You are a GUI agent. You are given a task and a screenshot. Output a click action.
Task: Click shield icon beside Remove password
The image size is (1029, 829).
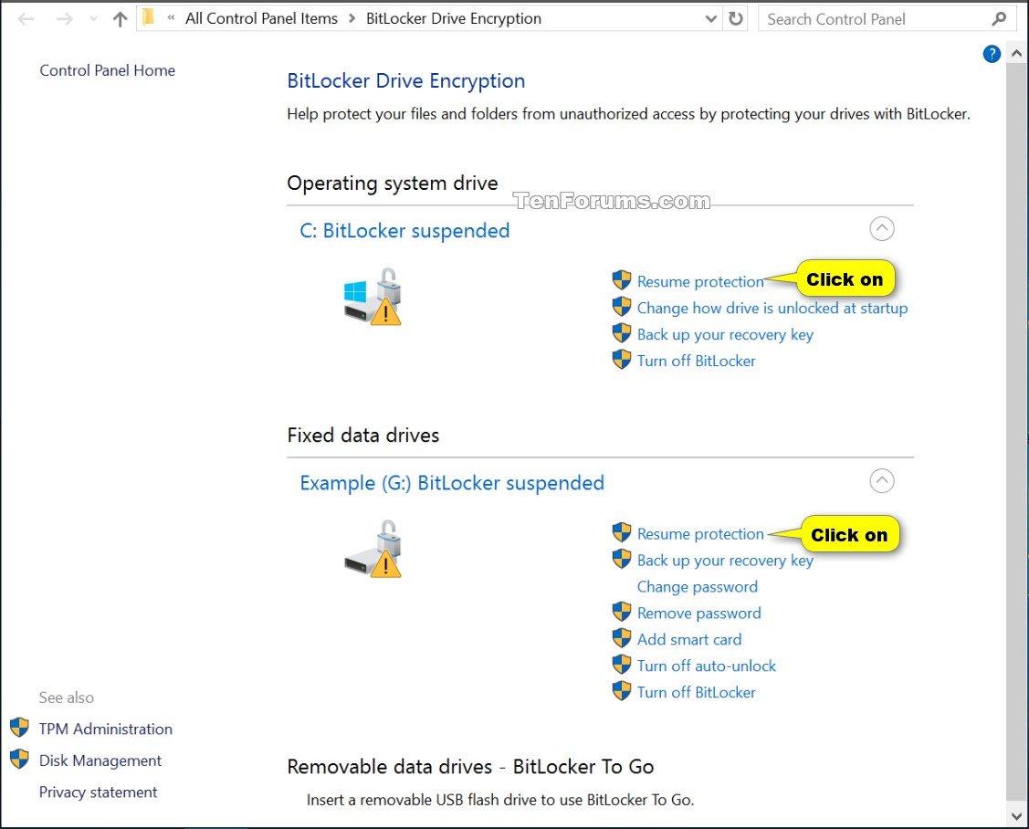622,612
